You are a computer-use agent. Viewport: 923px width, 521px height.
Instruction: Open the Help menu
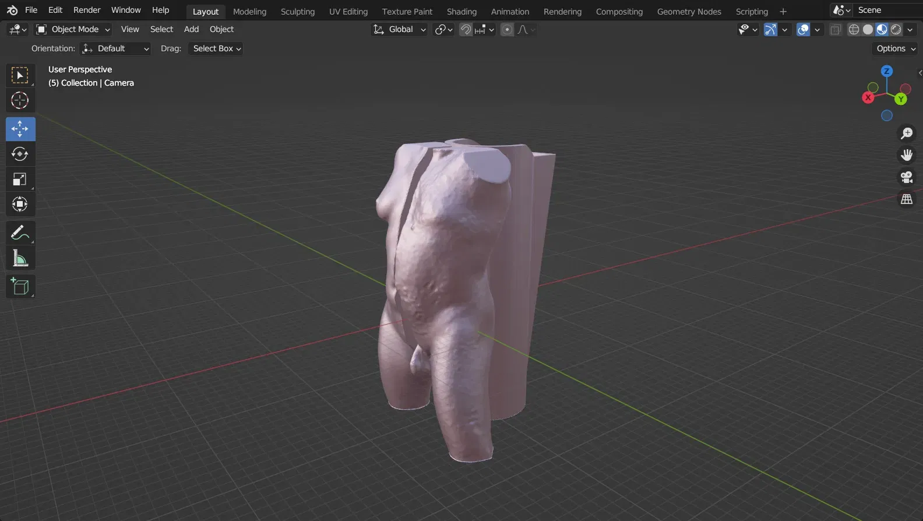pos(160,10)
